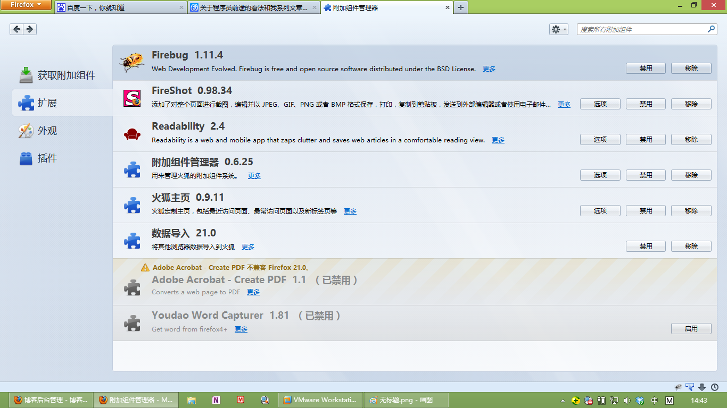Viewport: 727px width, 408px height.
Task: Click the Firebug beetle icon
Action: 132,62
